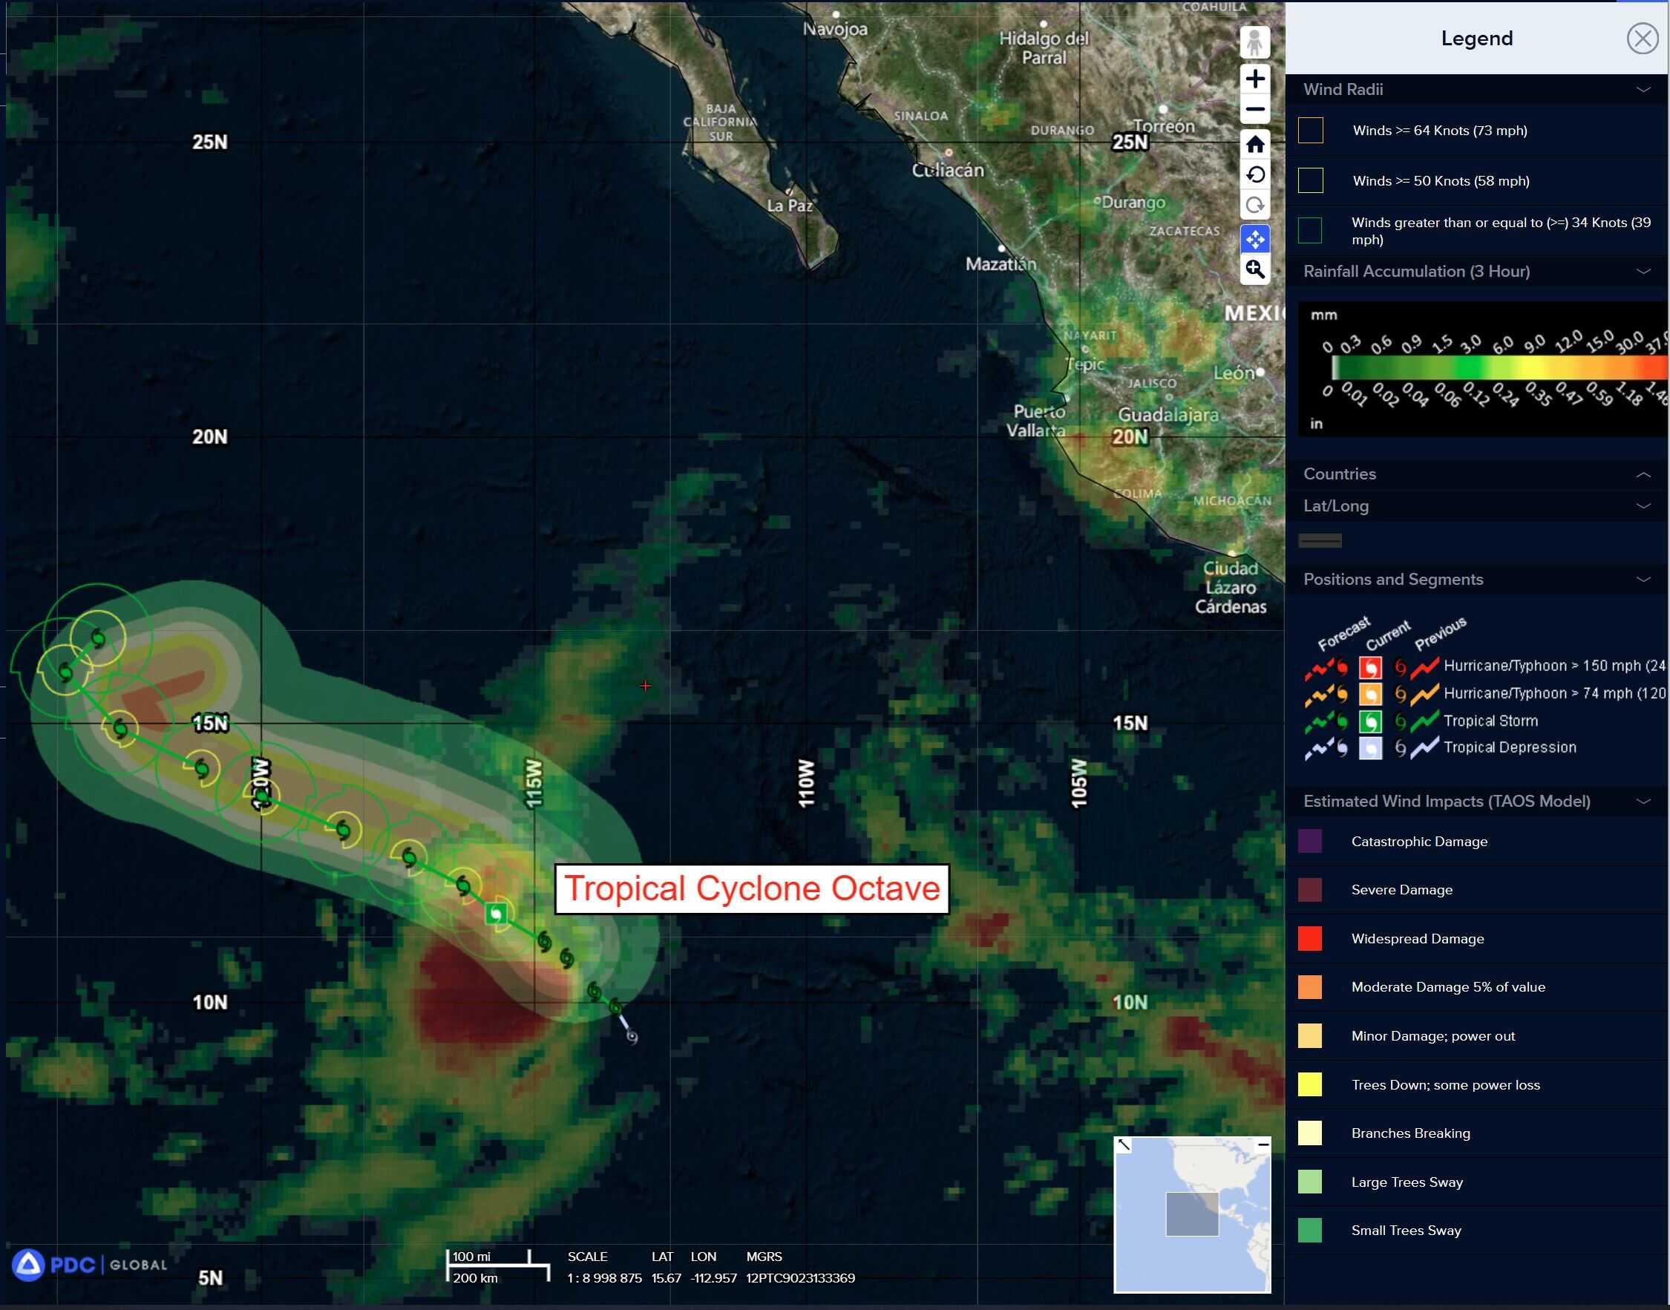Activate the zoom-to-area magnifier tool
The height and width of the screenshot is (1310, 1670).
pos(1254,269)
